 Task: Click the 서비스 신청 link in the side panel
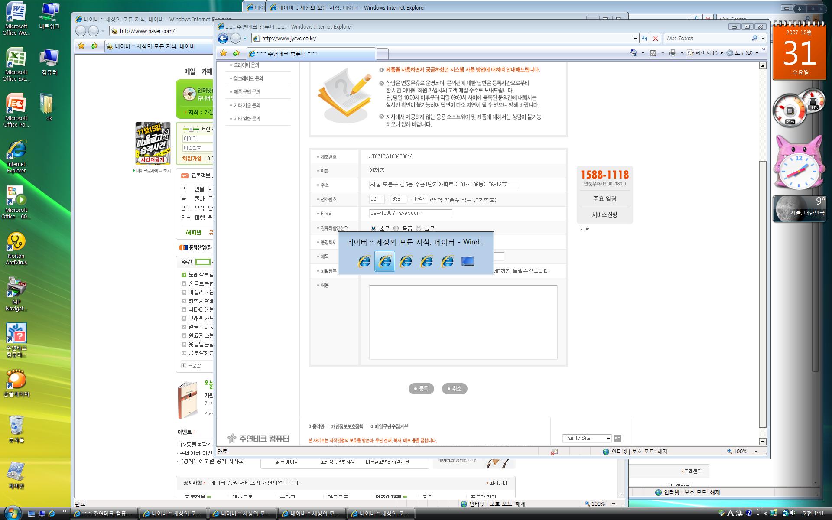coord(604,215)
